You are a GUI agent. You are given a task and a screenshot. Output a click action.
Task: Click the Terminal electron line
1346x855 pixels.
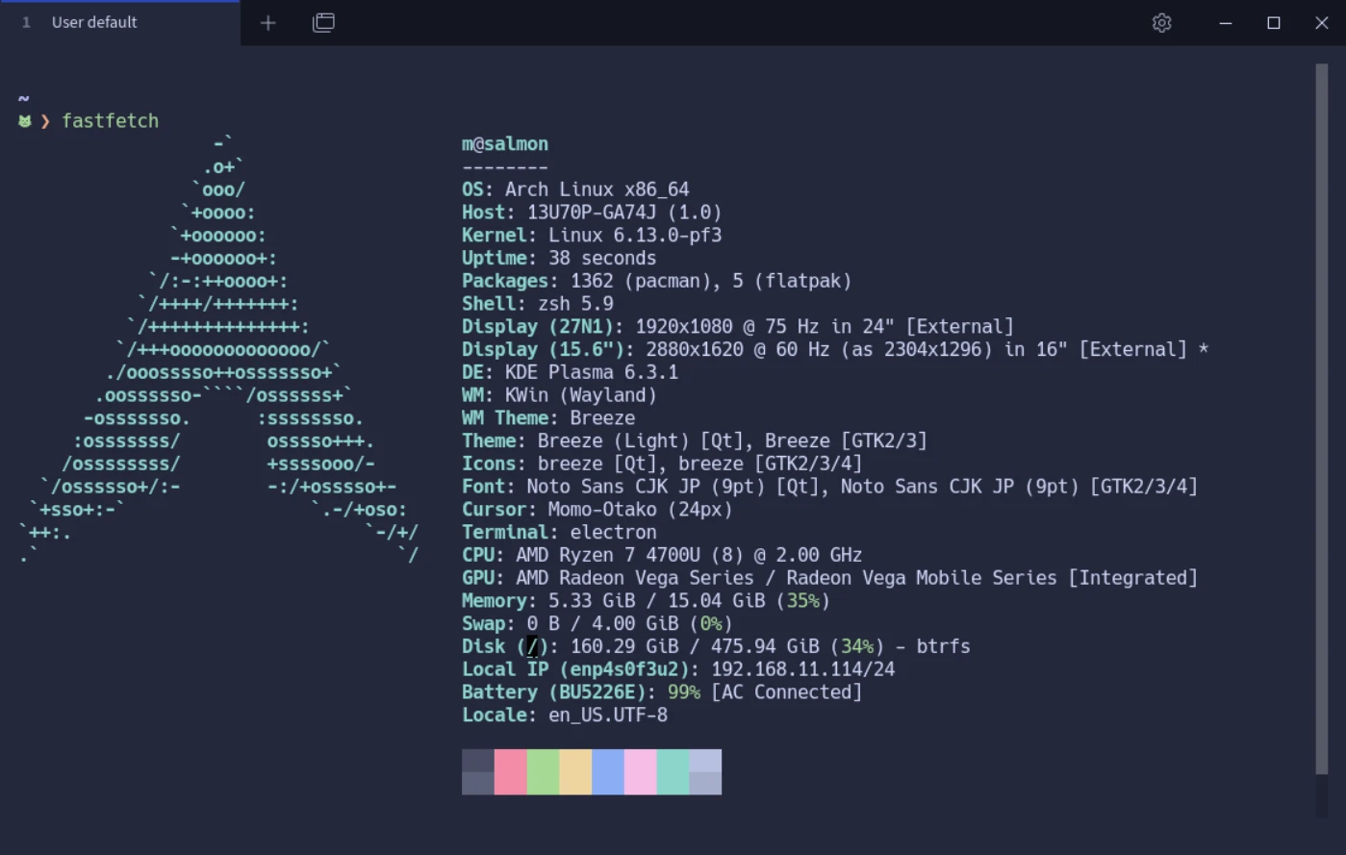coord(559,533)
